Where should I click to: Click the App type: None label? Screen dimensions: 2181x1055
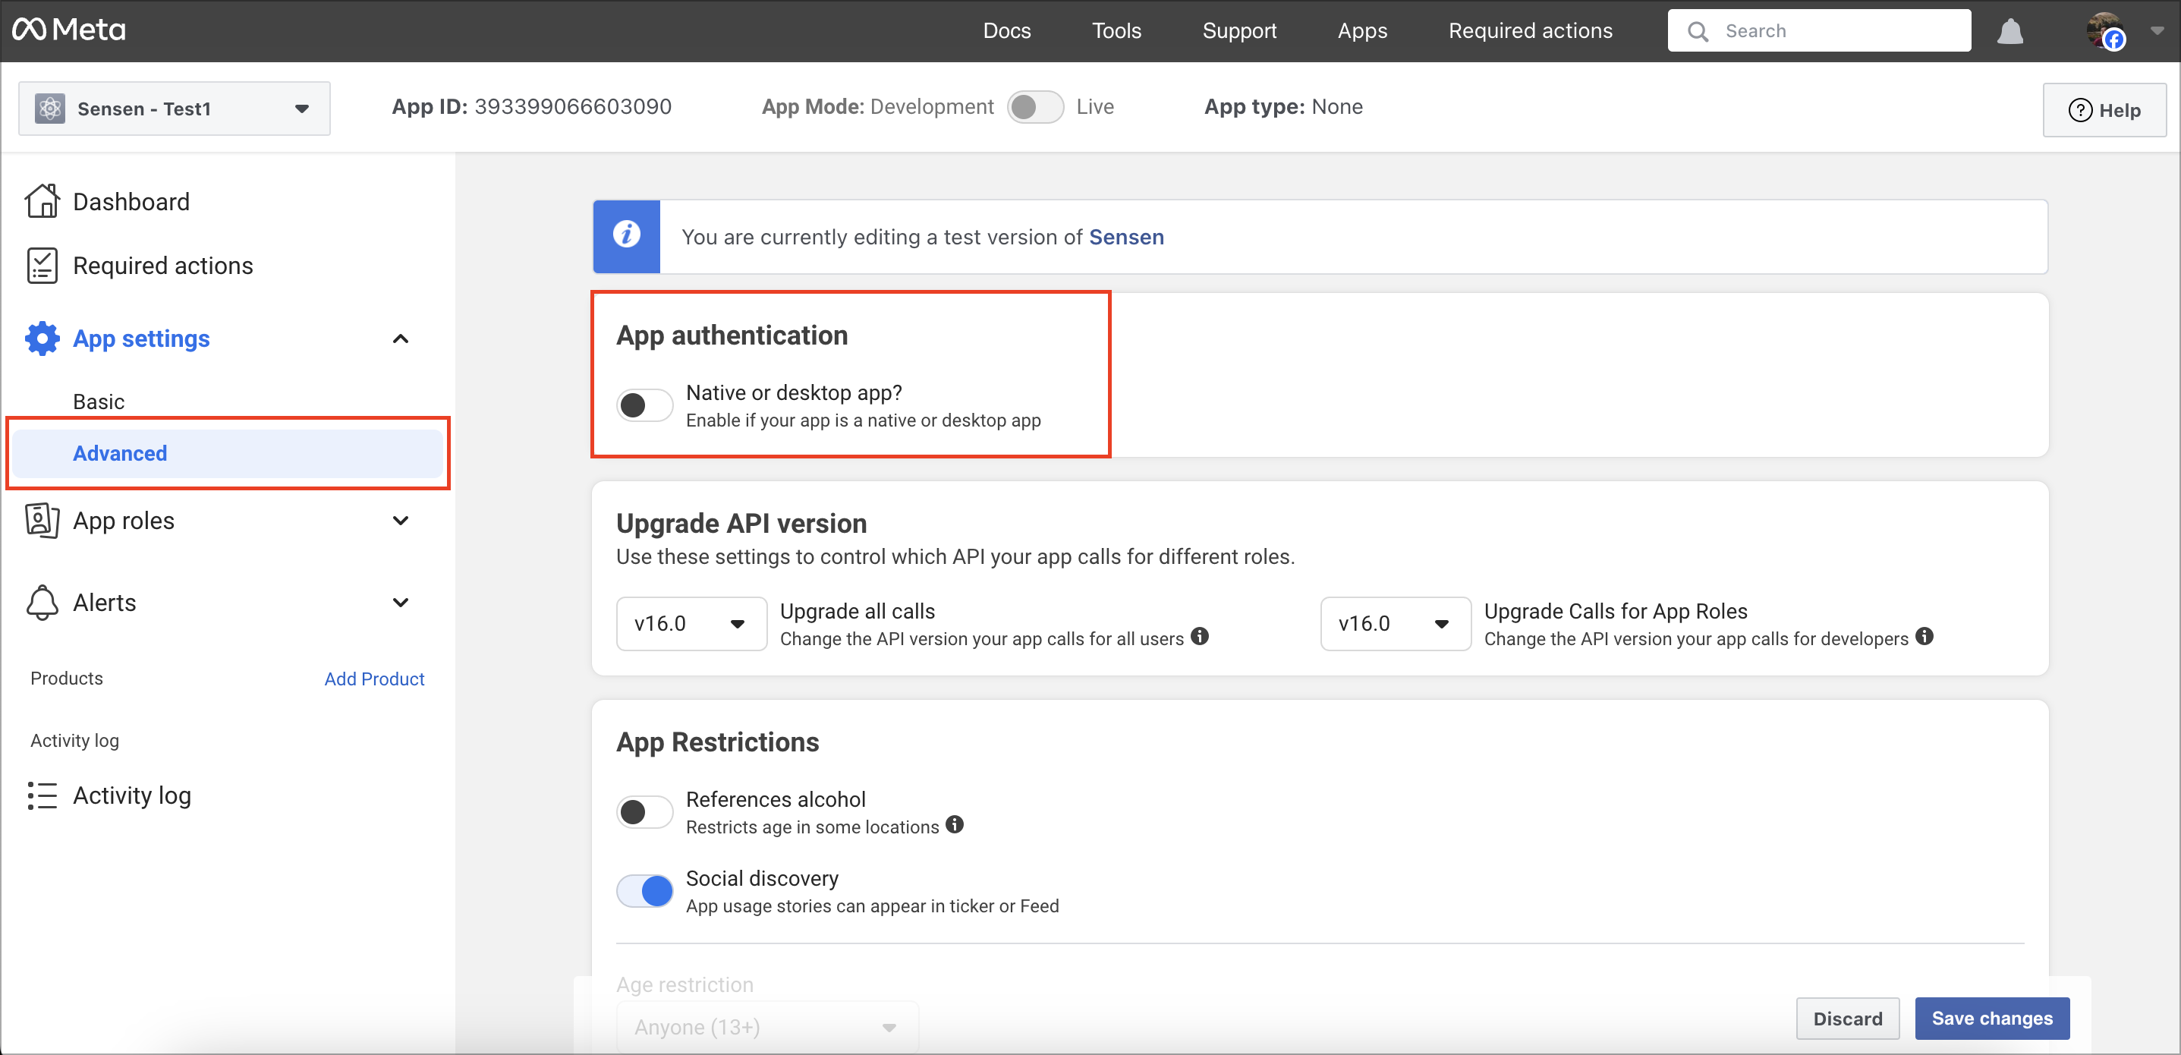coord(1283,107)
